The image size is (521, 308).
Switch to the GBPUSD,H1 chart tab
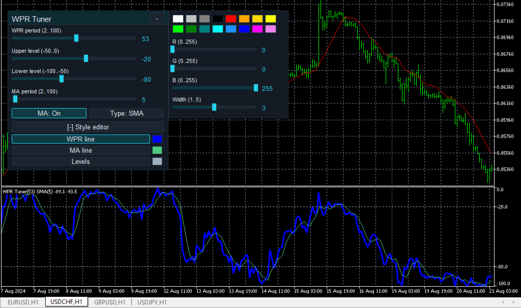tap(110, 302)
